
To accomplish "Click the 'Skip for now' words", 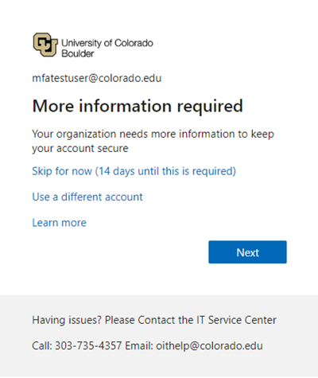I will 62,171.
